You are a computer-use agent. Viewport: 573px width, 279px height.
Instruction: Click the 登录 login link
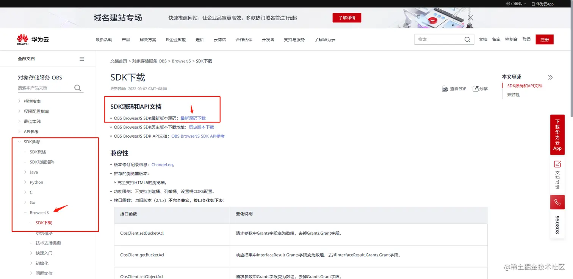click(527, 39)
